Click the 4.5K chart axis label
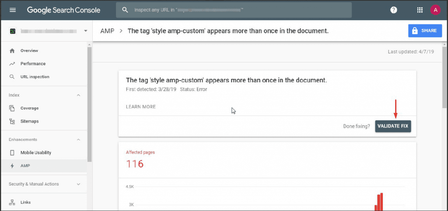Viewport: 448px width, 211px height. click(129, 186)
